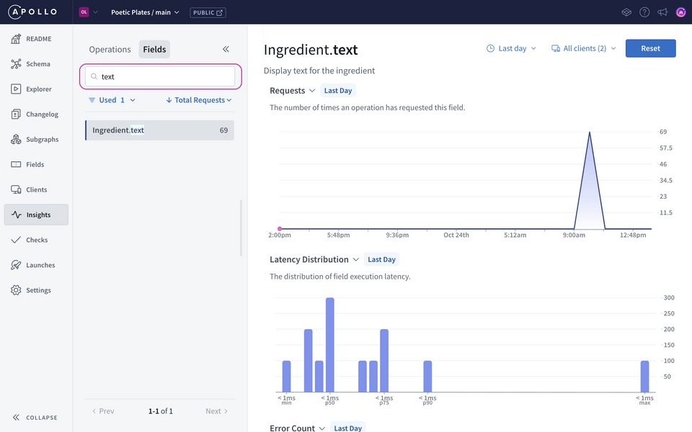Click the fields panel scrollbar

241,228
